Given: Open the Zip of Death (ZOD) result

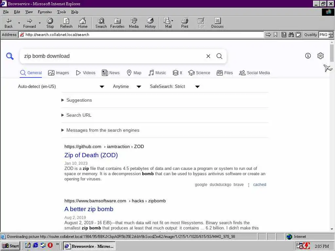Looking at the screenshot, I should (91, 155).
